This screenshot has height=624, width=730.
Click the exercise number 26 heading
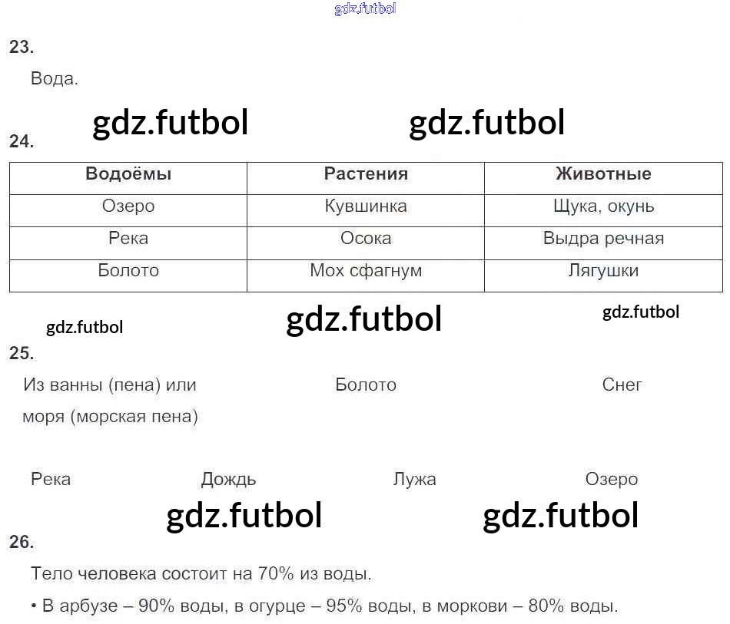click(x=22, y=543)
